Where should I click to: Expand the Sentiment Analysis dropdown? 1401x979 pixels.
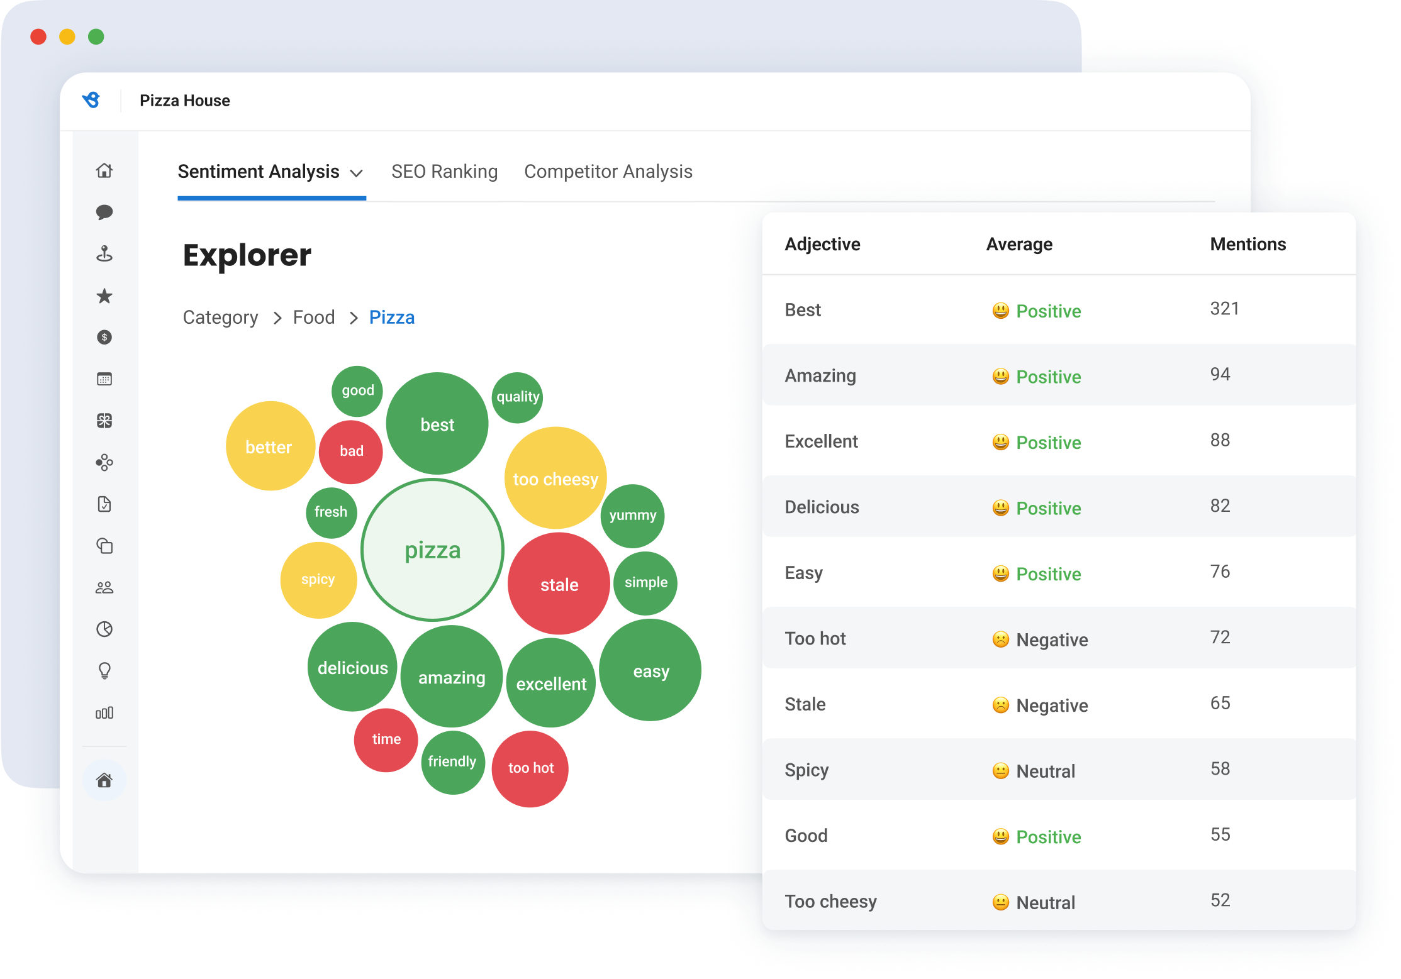pos(357,172)
